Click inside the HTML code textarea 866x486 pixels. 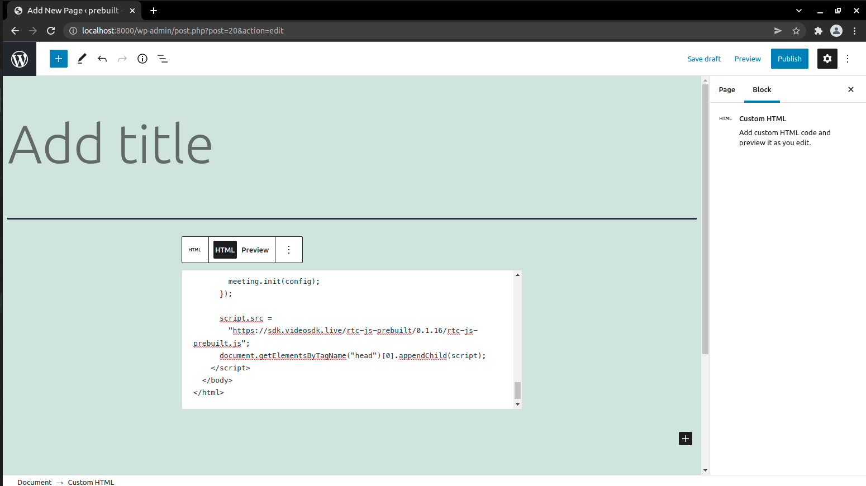pyautogui.click(x=348, y=340)
